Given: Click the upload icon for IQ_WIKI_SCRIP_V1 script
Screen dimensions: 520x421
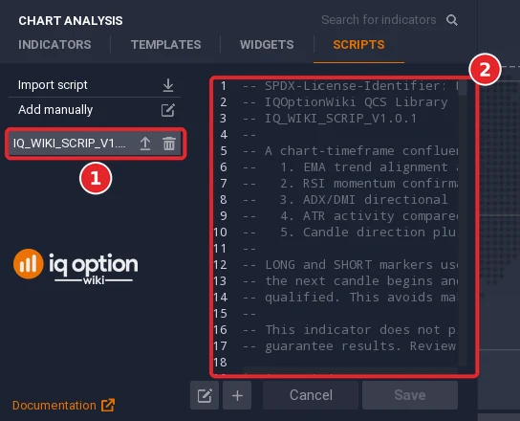Looking at the screenshot, I should (145, 144).
